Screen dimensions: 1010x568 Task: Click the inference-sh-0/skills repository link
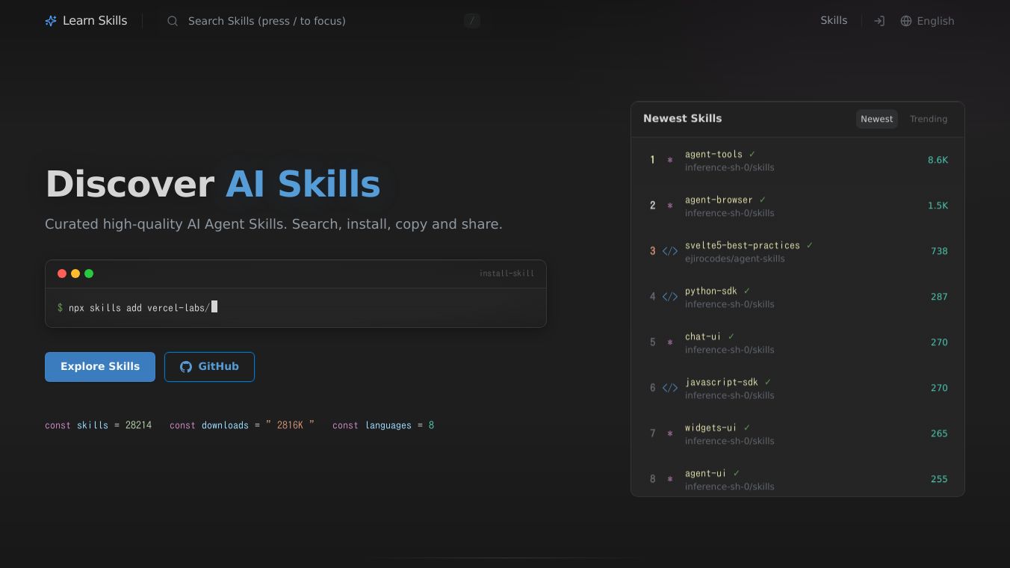pos(729,167)
